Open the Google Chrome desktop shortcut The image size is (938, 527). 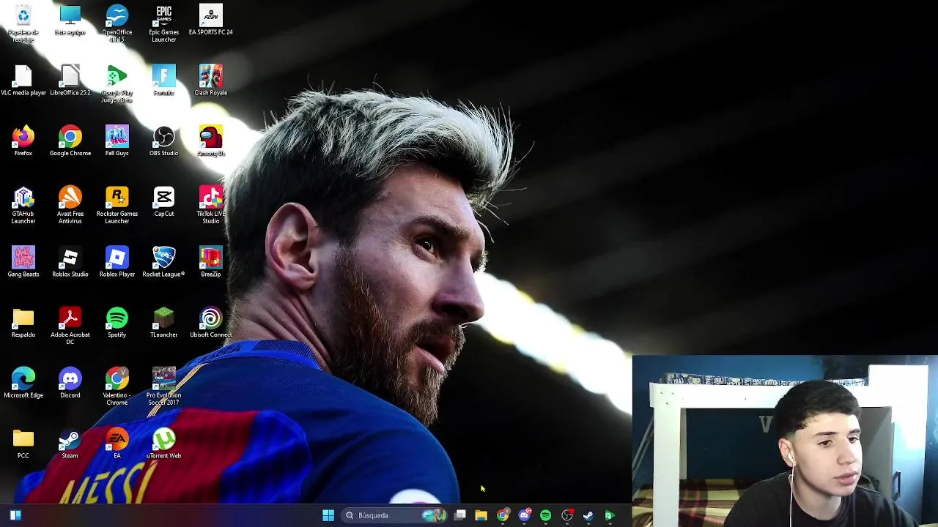pyautogui.click(x=70, y=141)
